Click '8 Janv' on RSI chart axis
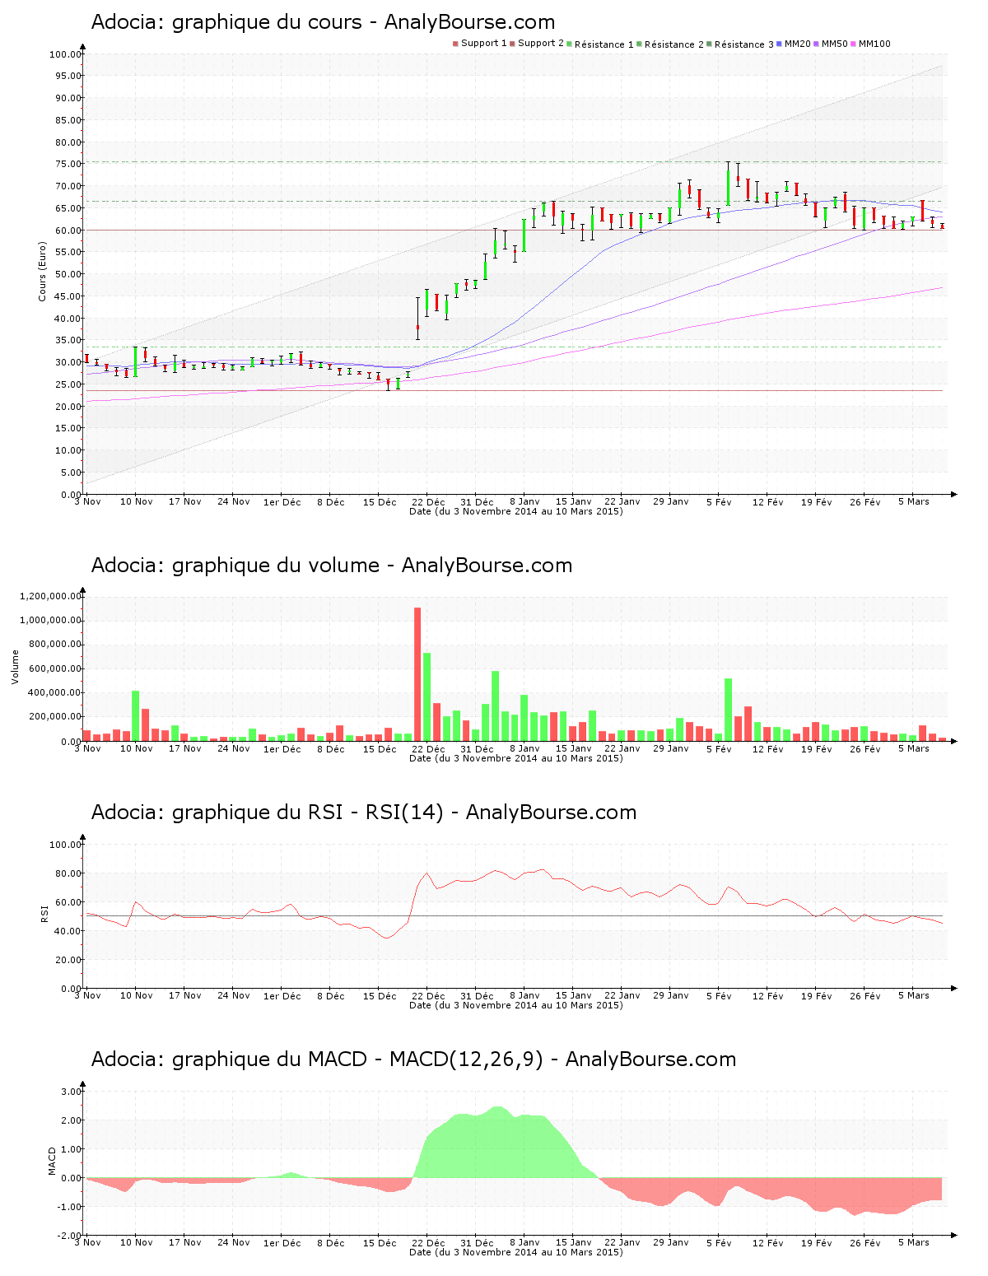988x1276 pixels. point(524,995)
